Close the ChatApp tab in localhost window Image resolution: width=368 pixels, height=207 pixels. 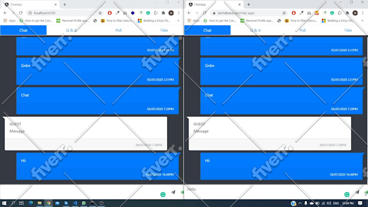click(x=56, y=4)
